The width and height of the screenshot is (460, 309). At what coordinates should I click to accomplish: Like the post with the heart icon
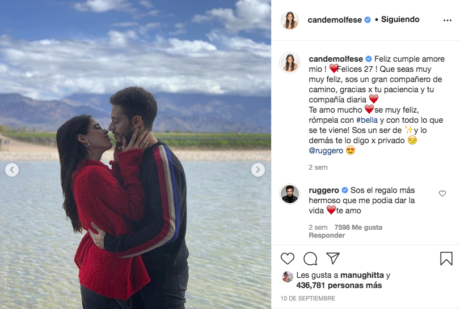[287, 259]
